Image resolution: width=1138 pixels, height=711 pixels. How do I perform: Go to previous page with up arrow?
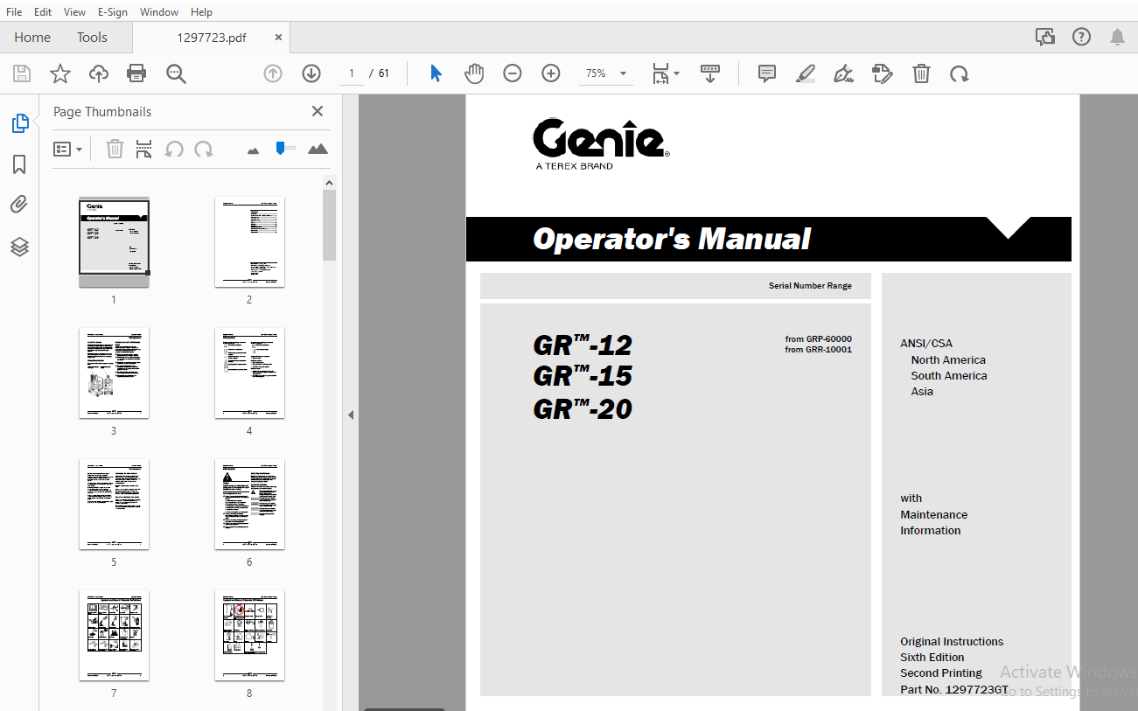pyautogui.click(x=273, y=73)
